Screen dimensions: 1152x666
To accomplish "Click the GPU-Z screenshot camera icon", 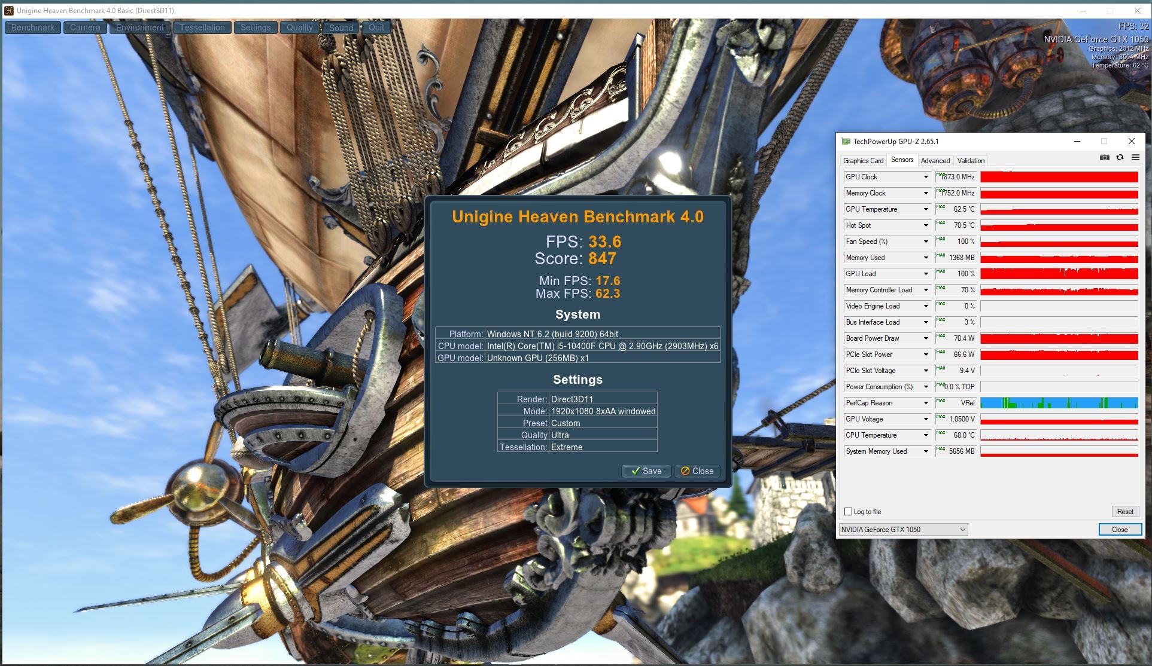I will (1105, 158).
